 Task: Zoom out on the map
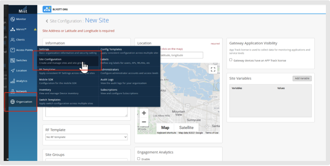[x=144, y=122]
